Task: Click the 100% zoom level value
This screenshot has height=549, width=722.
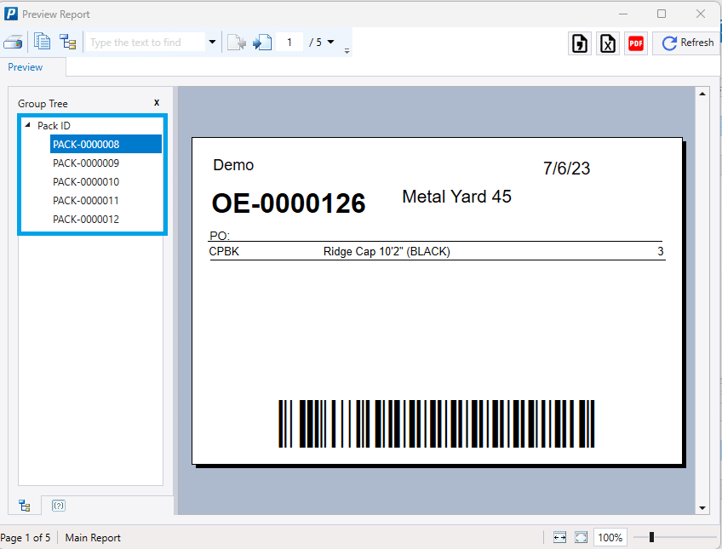Action: pos(610,537)
